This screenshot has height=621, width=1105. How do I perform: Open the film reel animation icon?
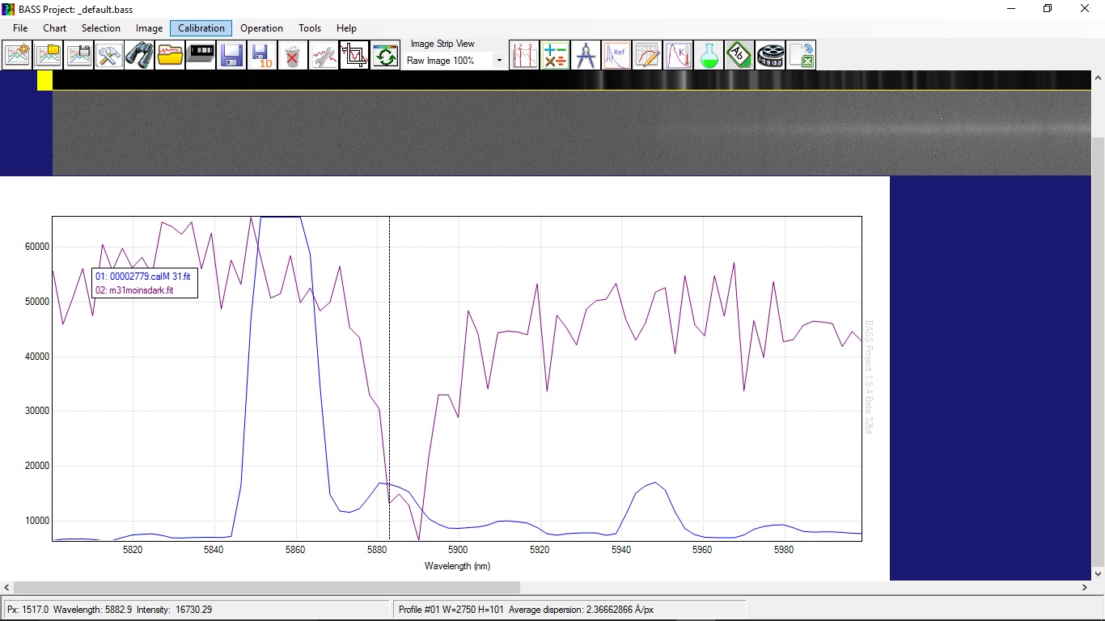click(x=770, y=56)
